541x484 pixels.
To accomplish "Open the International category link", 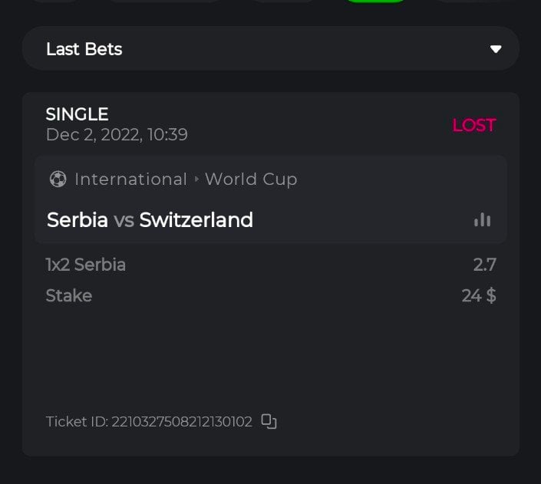I will pos(130,179).
